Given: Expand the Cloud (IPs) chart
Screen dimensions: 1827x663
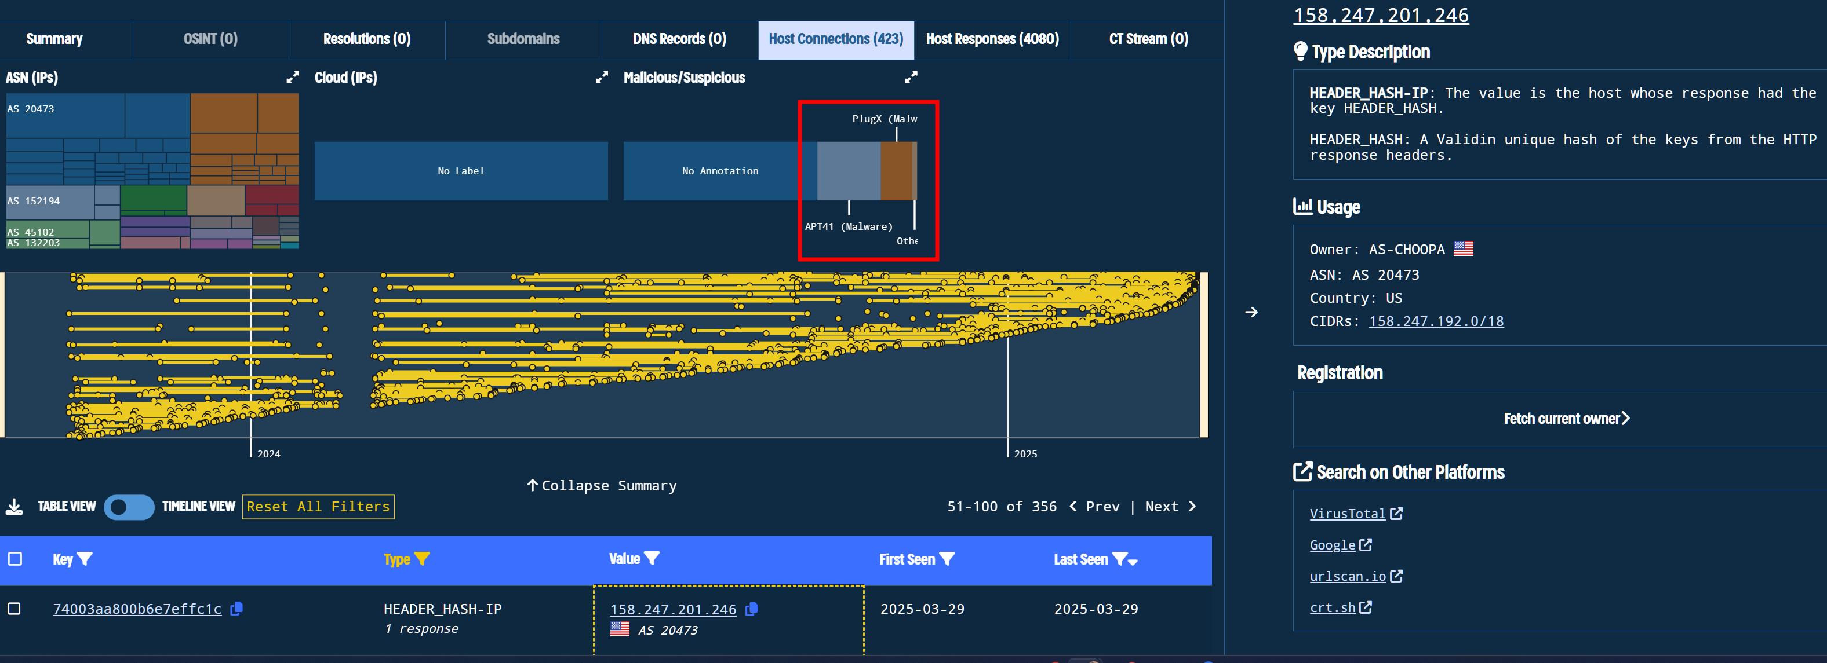Looking at the screenshot, I should (x=602, y=77).
